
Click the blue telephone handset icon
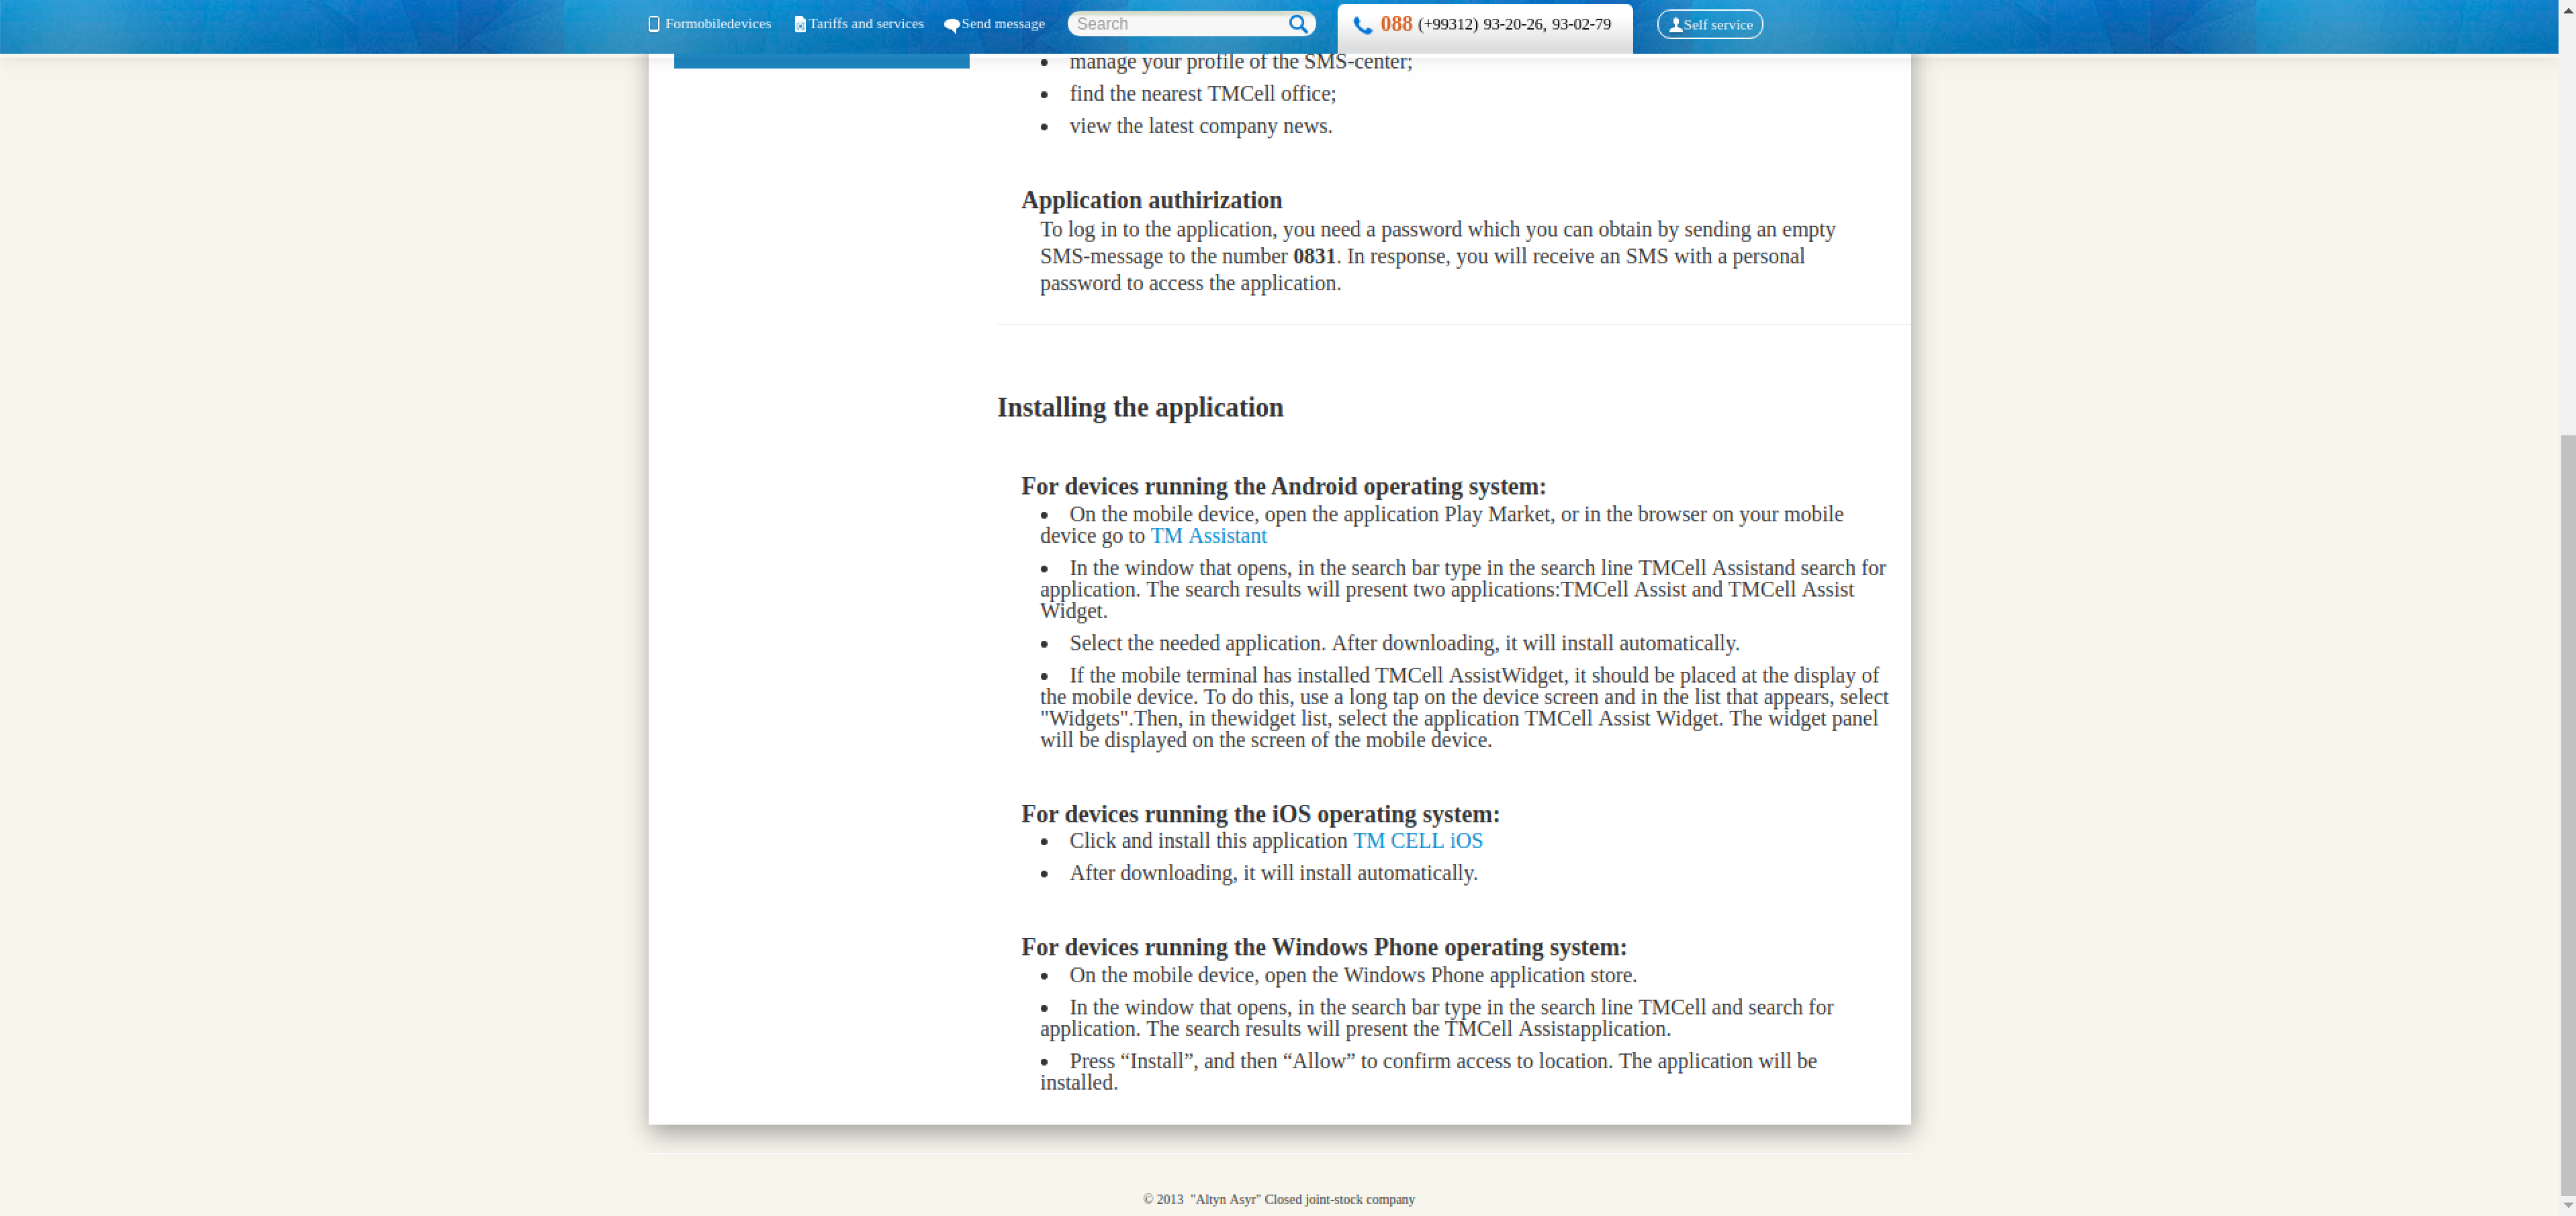click(x=1362, y=25)
